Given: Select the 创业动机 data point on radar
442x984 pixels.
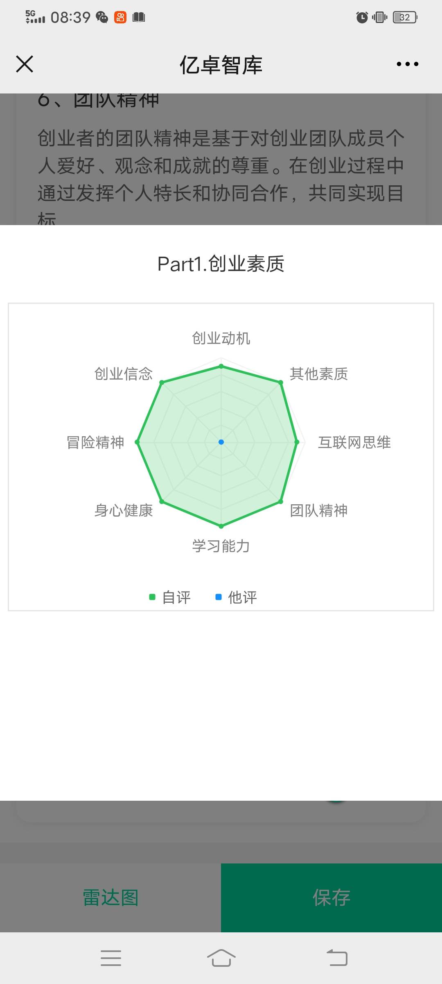Looking at the screenshot, I should tap(221, 366).
